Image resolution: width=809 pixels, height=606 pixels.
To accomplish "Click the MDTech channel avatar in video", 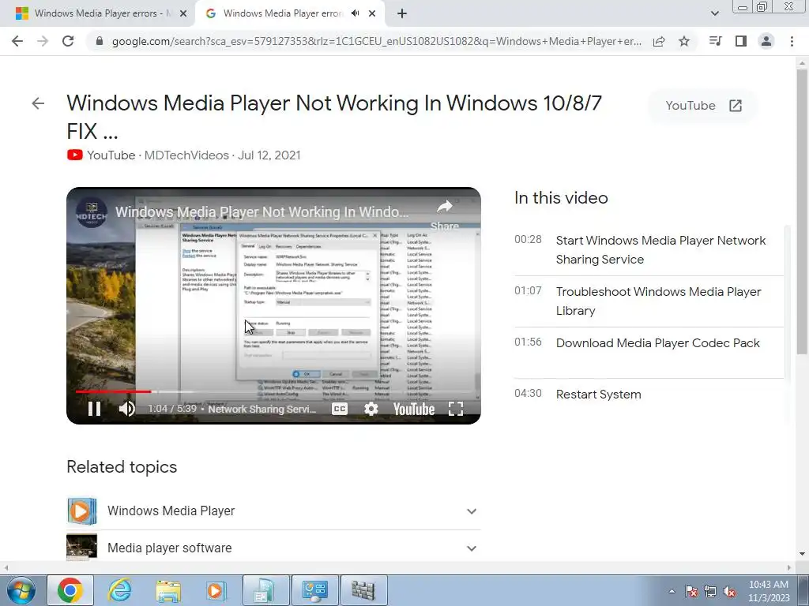I will (x=92, y=212).
